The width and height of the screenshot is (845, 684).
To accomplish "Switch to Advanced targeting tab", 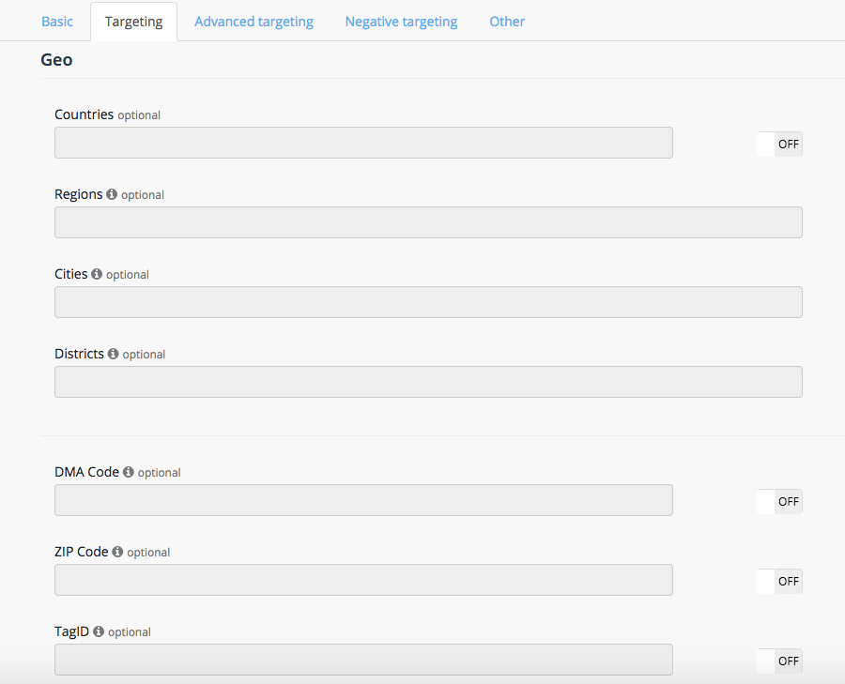I will (x=253, y=22).
